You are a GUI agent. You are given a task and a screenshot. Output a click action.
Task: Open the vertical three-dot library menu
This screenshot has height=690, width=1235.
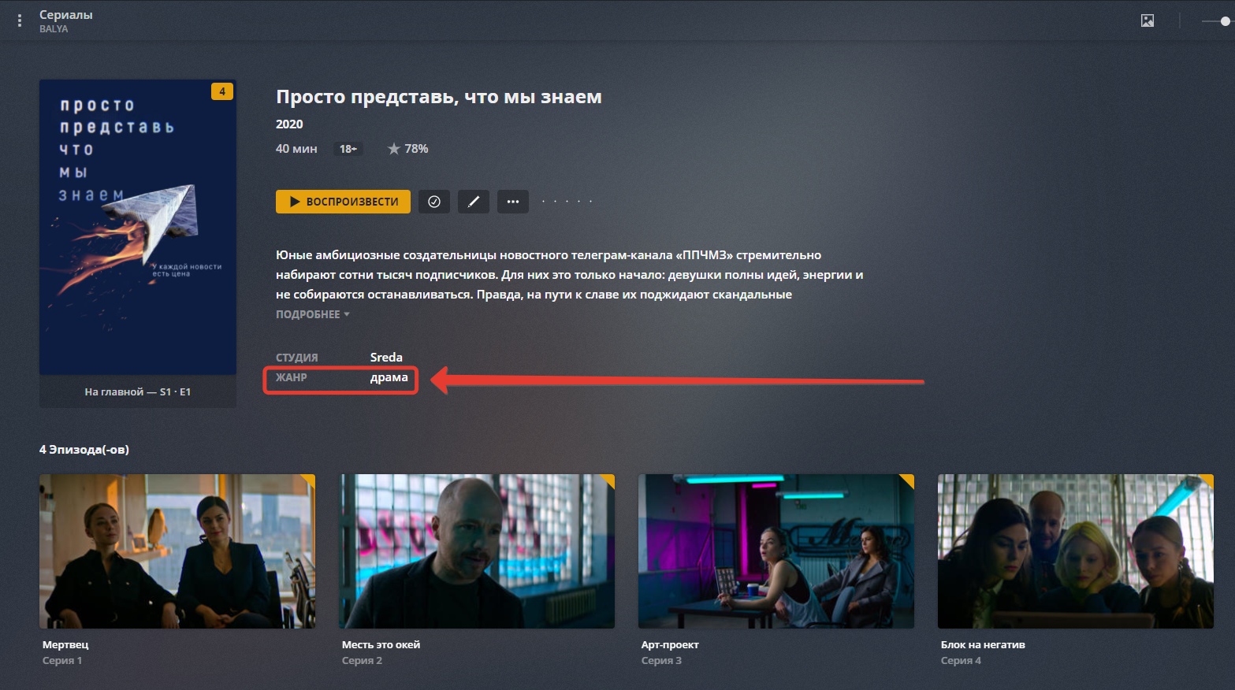tap(20, 21)
